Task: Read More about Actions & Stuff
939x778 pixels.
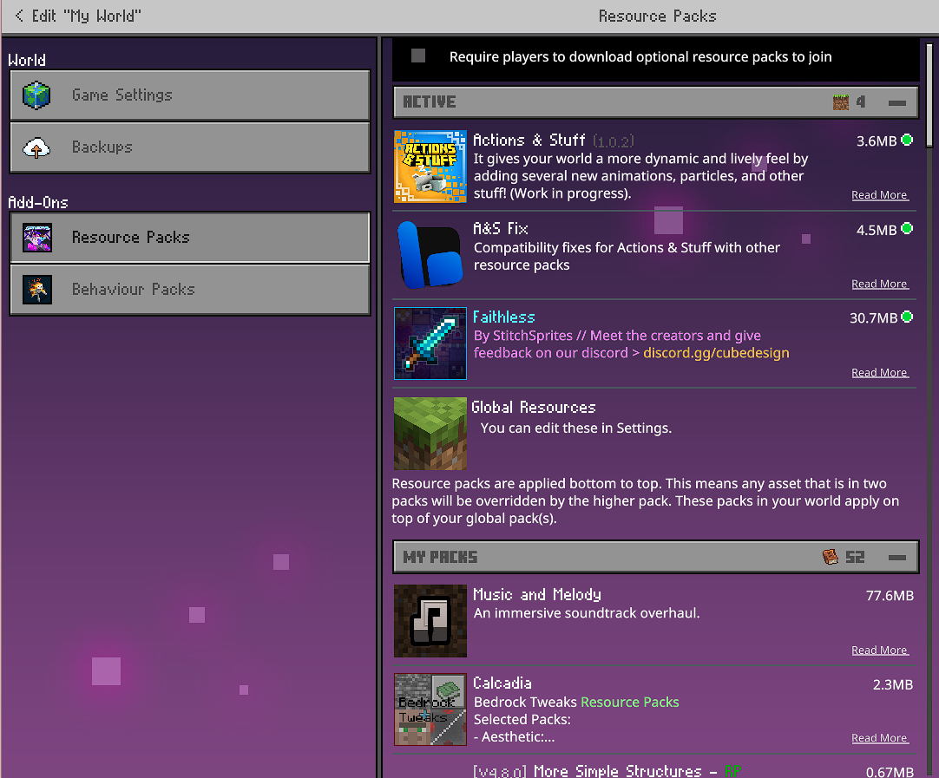Action: 880,195
